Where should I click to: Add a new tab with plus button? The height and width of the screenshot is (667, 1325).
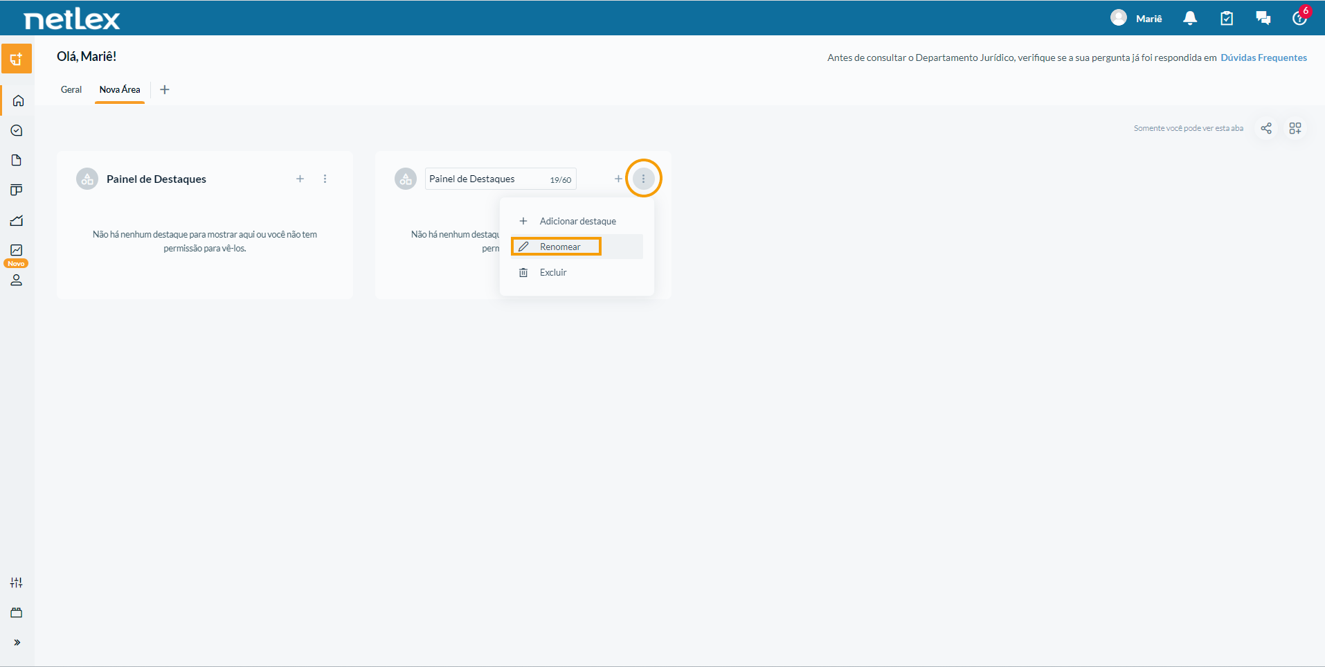click(x=165, y=89)
